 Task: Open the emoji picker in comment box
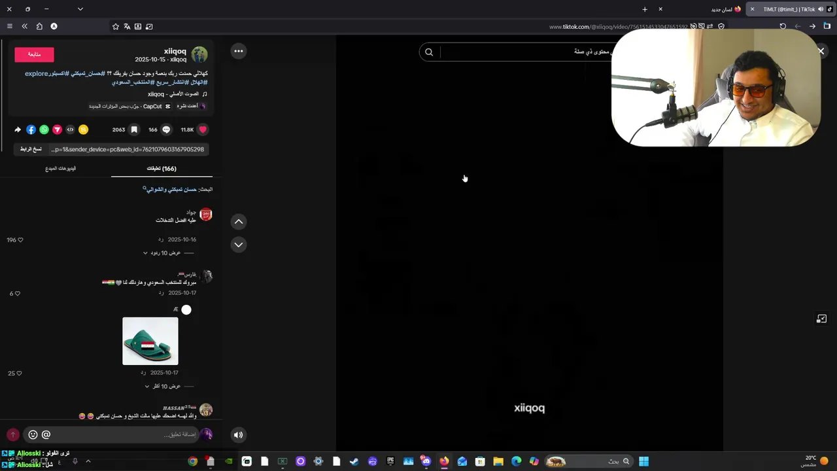(x=33, y=434)
